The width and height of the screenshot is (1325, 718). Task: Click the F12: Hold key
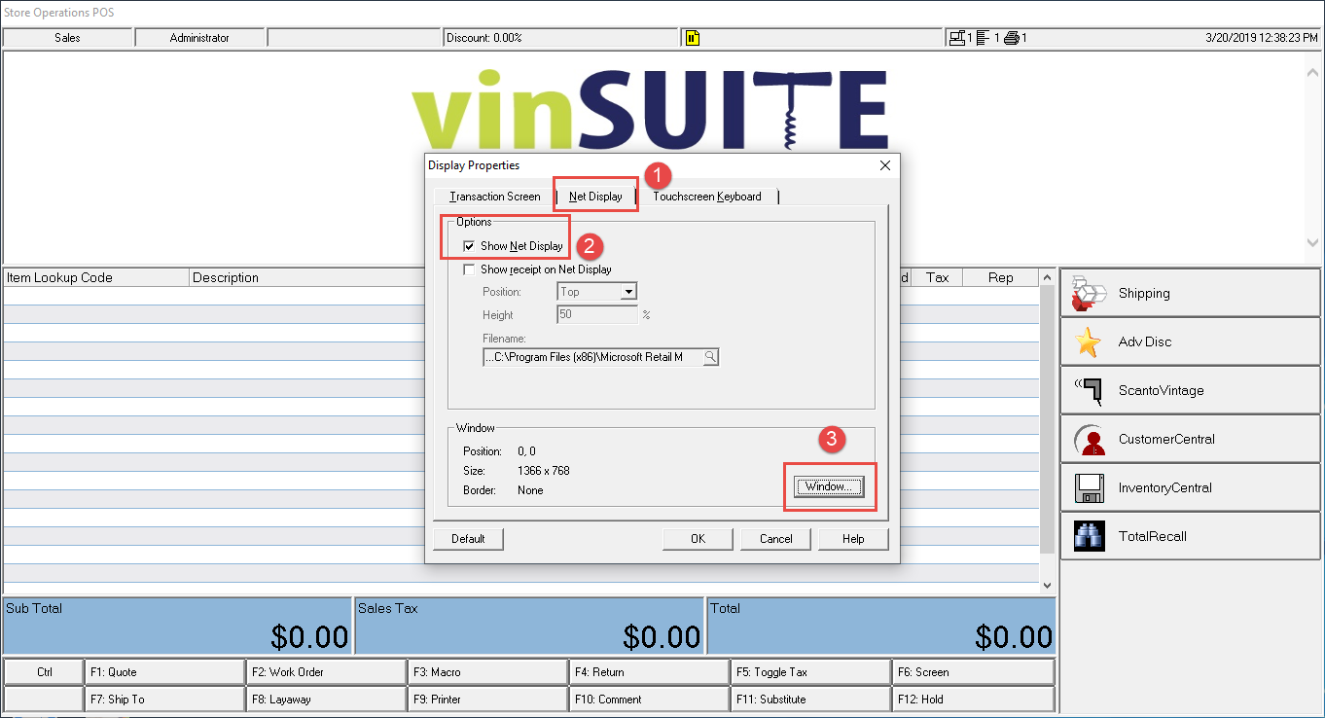(973, 700)
